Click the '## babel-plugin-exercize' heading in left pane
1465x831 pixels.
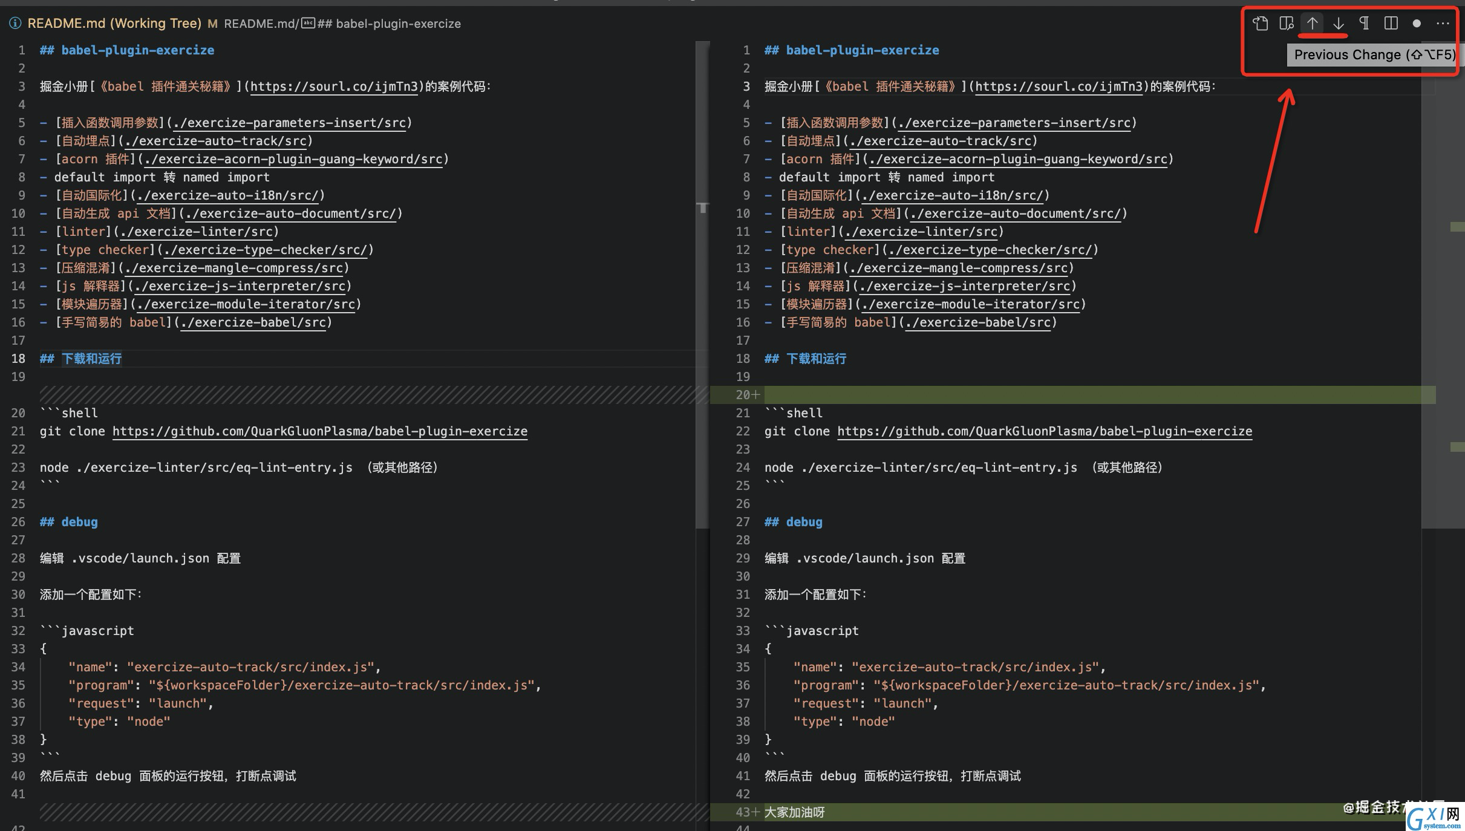[x=127, y=50]
